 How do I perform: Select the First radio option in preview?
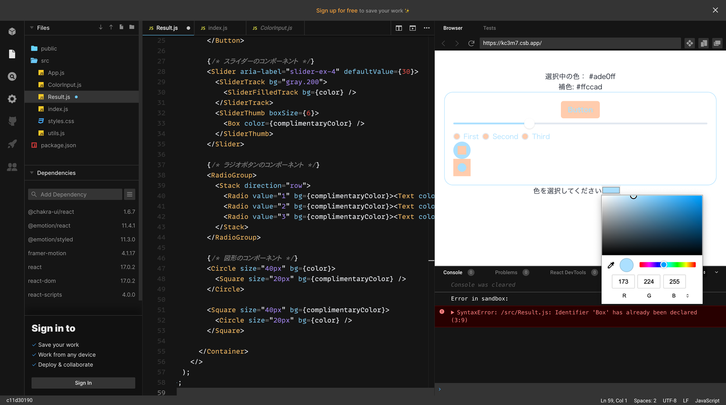[x=457, y=137]
